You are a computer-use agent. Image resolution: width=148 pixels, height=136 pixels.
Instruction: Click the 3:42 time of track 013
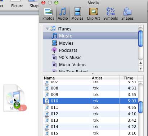tap(132, 120)
